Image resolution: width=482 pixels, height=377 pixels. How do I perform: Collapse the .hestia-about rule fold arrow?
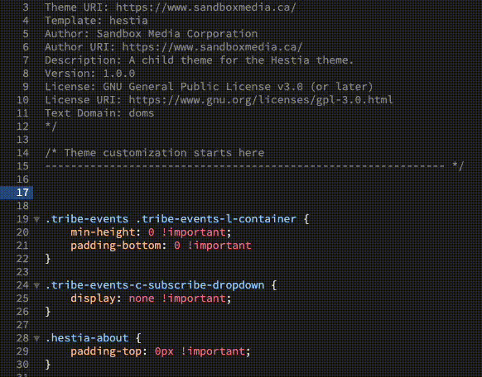coord(36,338)
